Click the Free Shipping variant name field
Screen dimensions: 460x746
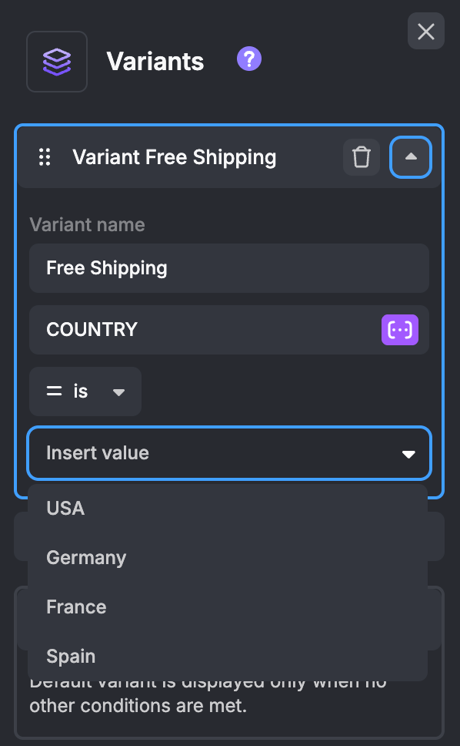click(228, 268)
